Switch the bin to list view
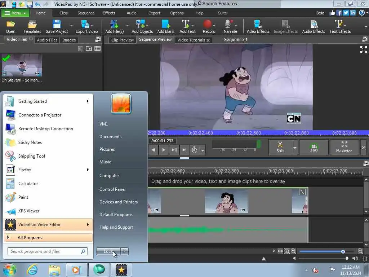Viewport: 369px width, 277px height. pos(97,49)
